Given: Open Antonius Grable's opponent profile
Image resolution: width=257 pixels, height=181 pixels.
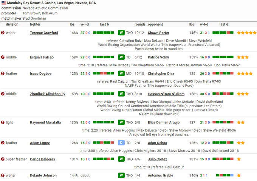Looking at the screenshot, I should tap(160, 175).
